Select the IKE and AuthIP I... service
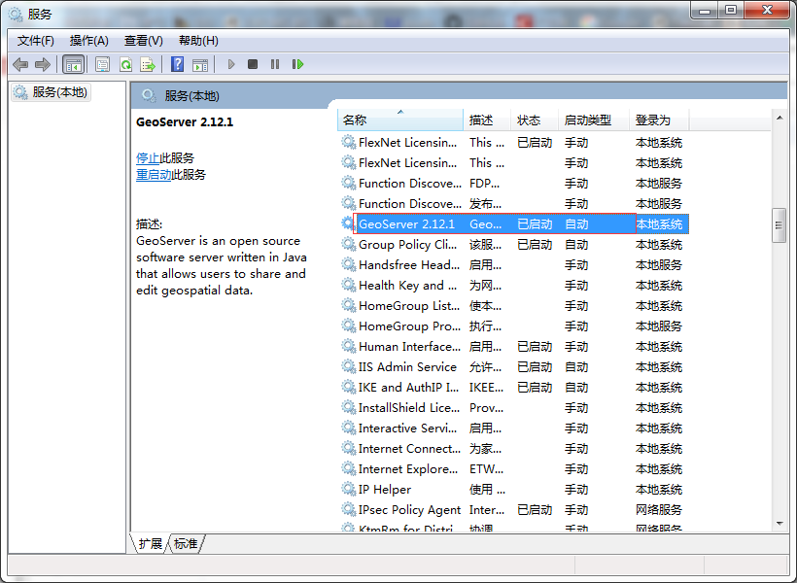 coord(513,388)
